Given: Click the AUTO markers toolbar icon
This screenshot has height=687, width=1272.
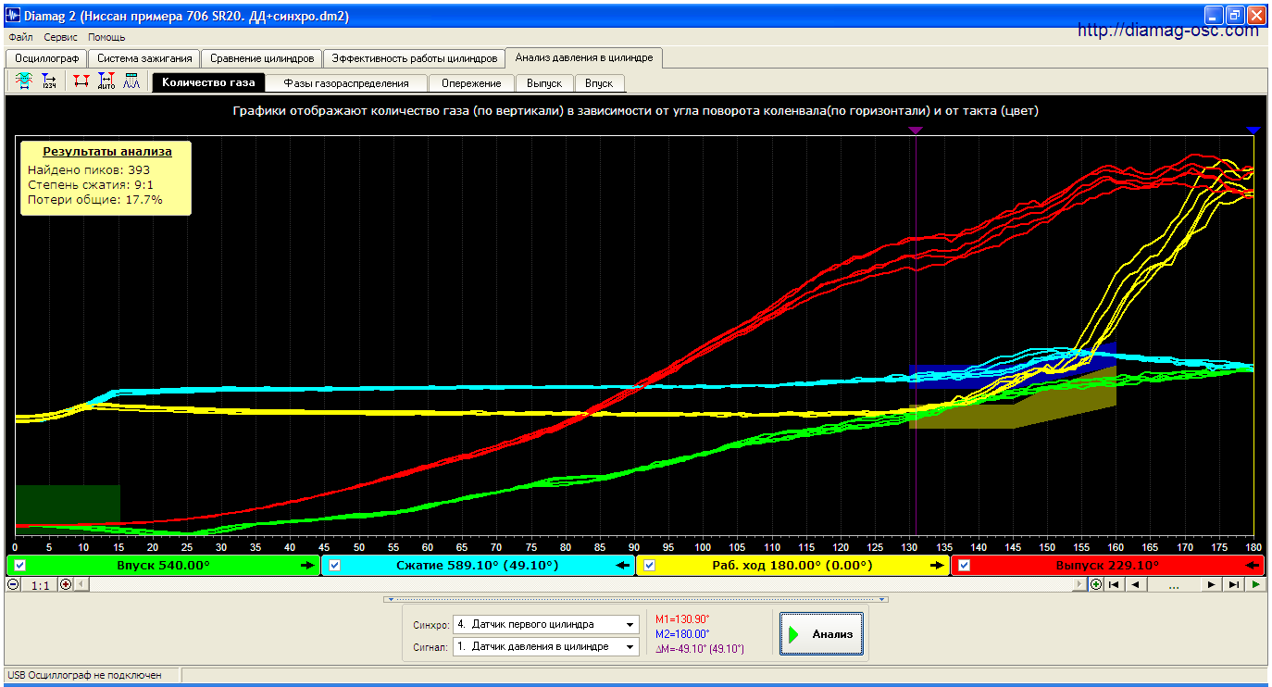Looking at the screenshot, I should pos(106,81).
